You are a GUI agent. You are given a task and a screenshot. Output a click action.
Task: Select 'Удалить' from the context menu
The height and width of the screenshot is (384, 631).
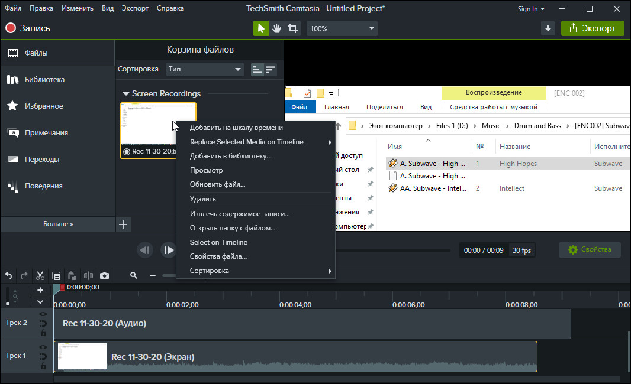pos(202,199)
